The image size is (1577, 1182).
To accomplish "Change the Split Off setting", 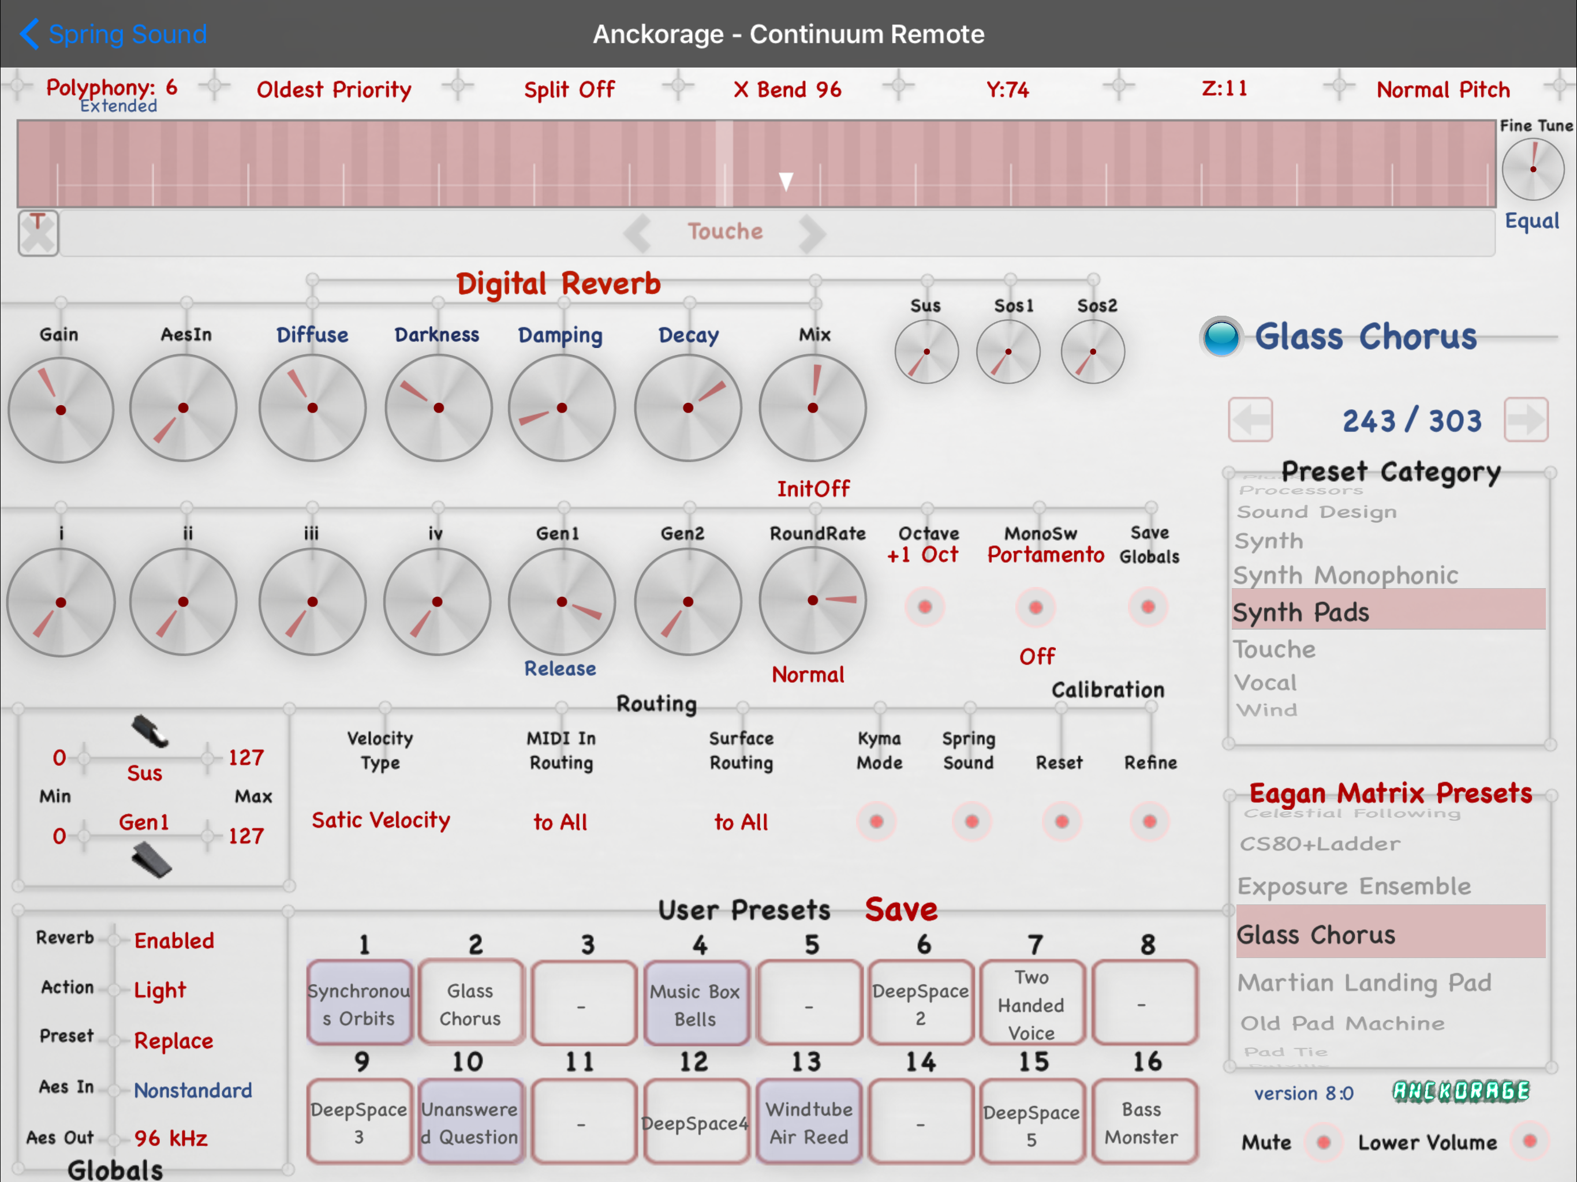I will pos(569,90).
